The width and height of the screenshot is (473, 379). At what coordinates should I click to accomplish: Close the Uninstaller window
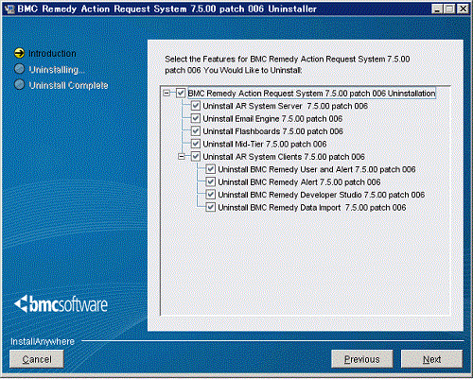pos(463,9)
